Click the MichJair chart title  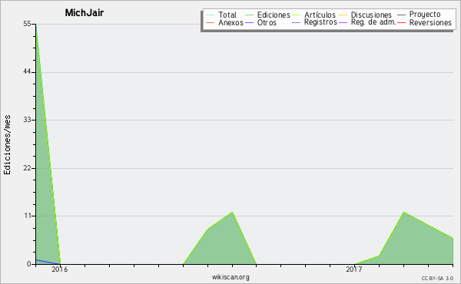click(x=84, y=12)
